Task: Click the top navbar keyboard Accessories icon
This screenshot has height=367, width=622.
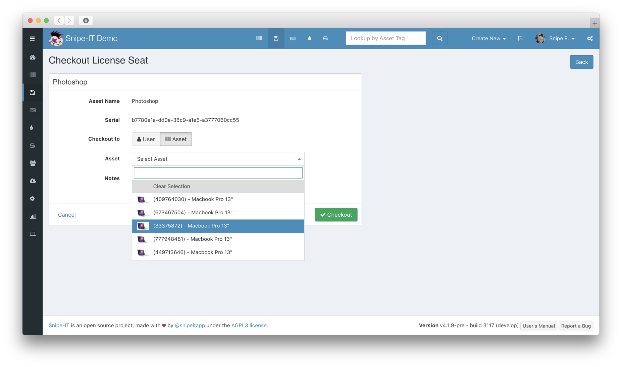Action: point(293,38)
